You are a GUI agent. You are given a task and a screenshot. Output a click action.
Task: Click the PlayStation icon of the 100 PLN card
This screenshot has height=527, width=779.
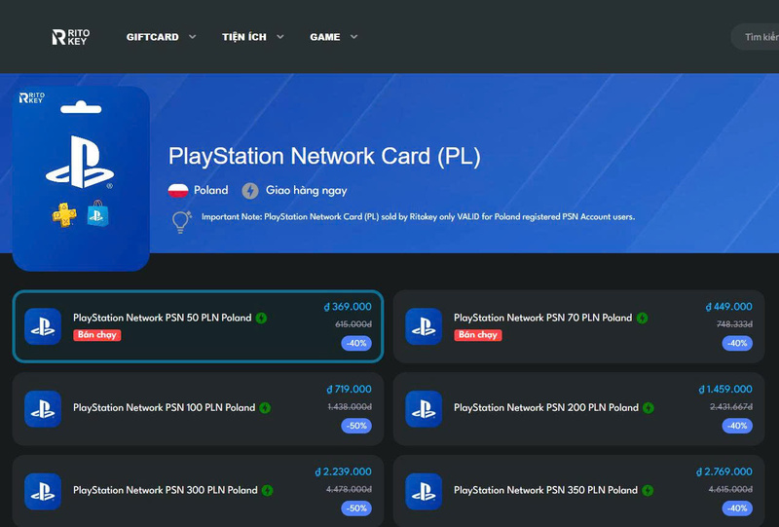click(x=43, y=409)
